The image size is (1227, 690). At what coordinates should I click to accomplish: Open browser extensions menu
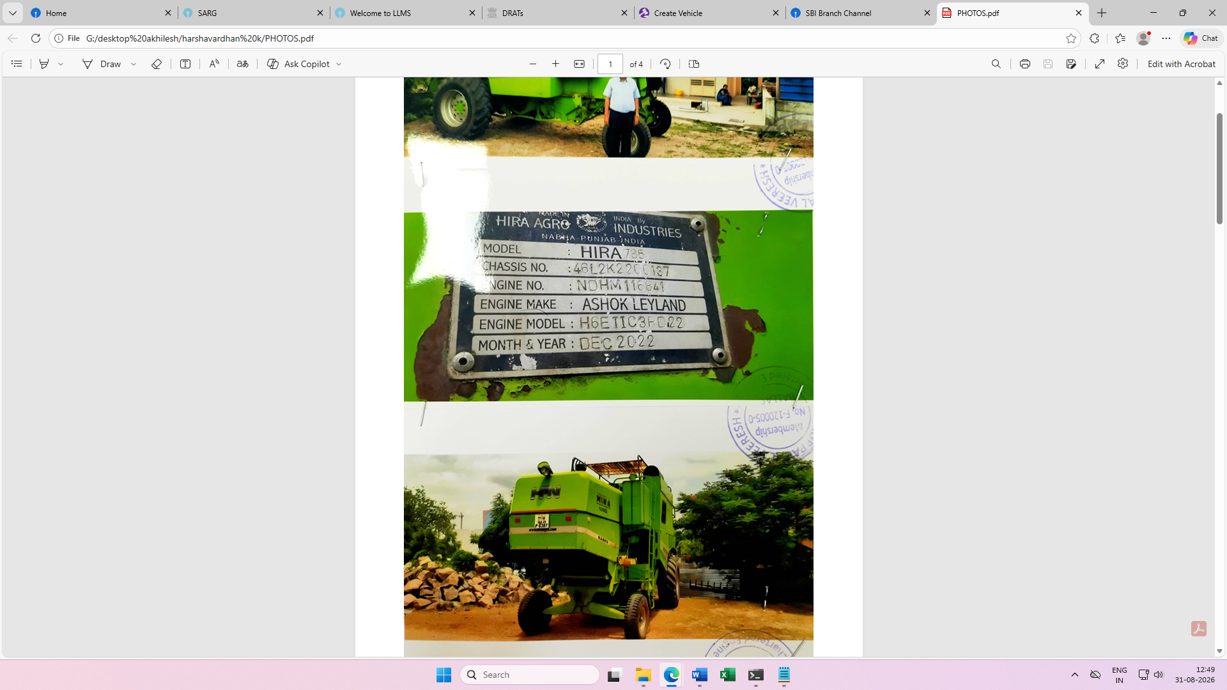pyautogui.click(x=1095, y=38)
